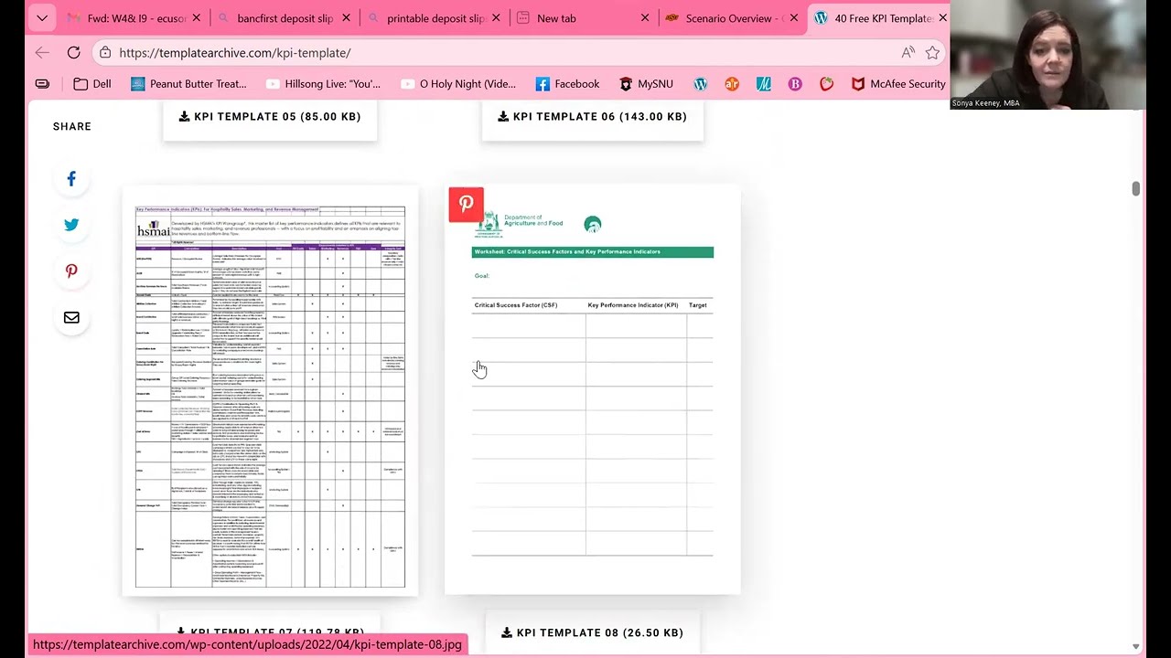Open the Critical Success Factors worksheet thumbnail
The width and height of the screenshot is (1171, 658).
tap(593, 391)
